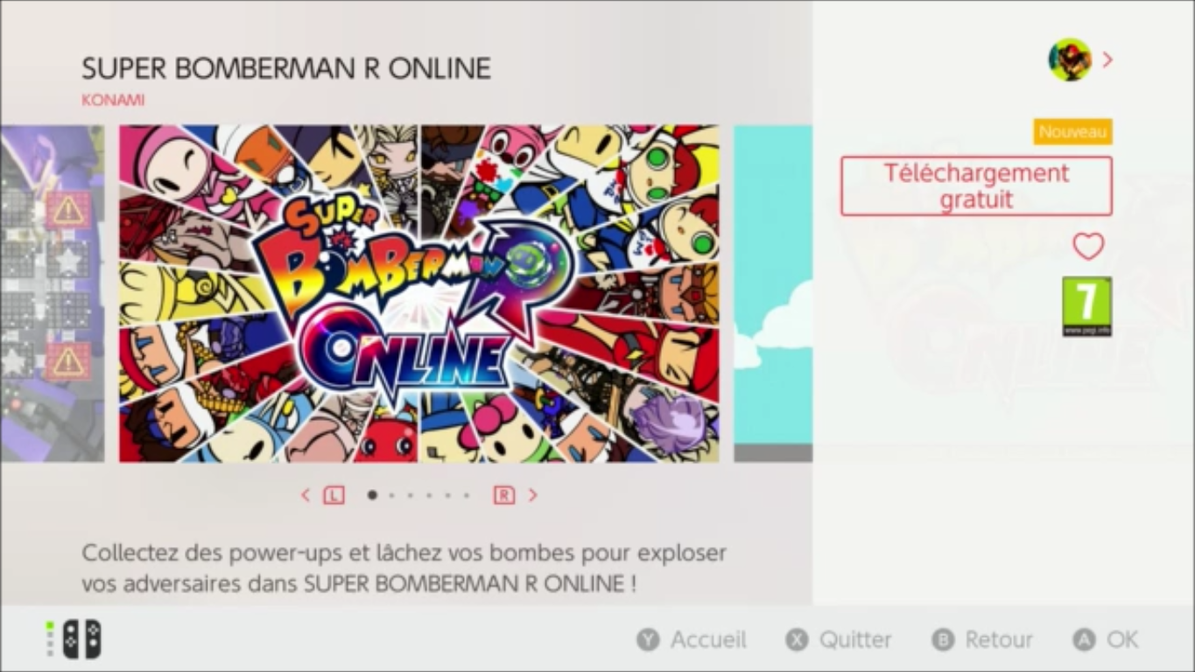Go to next screenshot with right arrow
The height and width of the screenshot is (672, 1195).
click(x=532, y=495)
